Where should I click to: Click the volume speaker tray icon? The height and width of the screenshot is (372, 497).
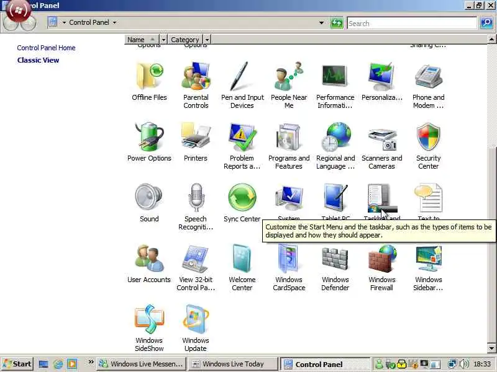[464, 364]
